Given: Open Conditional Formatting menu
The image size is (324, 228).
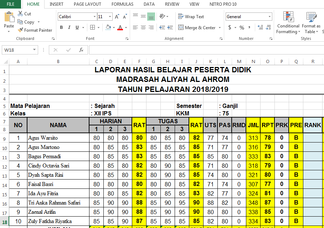Looking at the screenshot, I should point(288,22).
